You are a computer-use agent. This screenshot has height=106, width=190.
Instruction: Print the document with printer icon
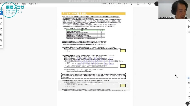150,4
